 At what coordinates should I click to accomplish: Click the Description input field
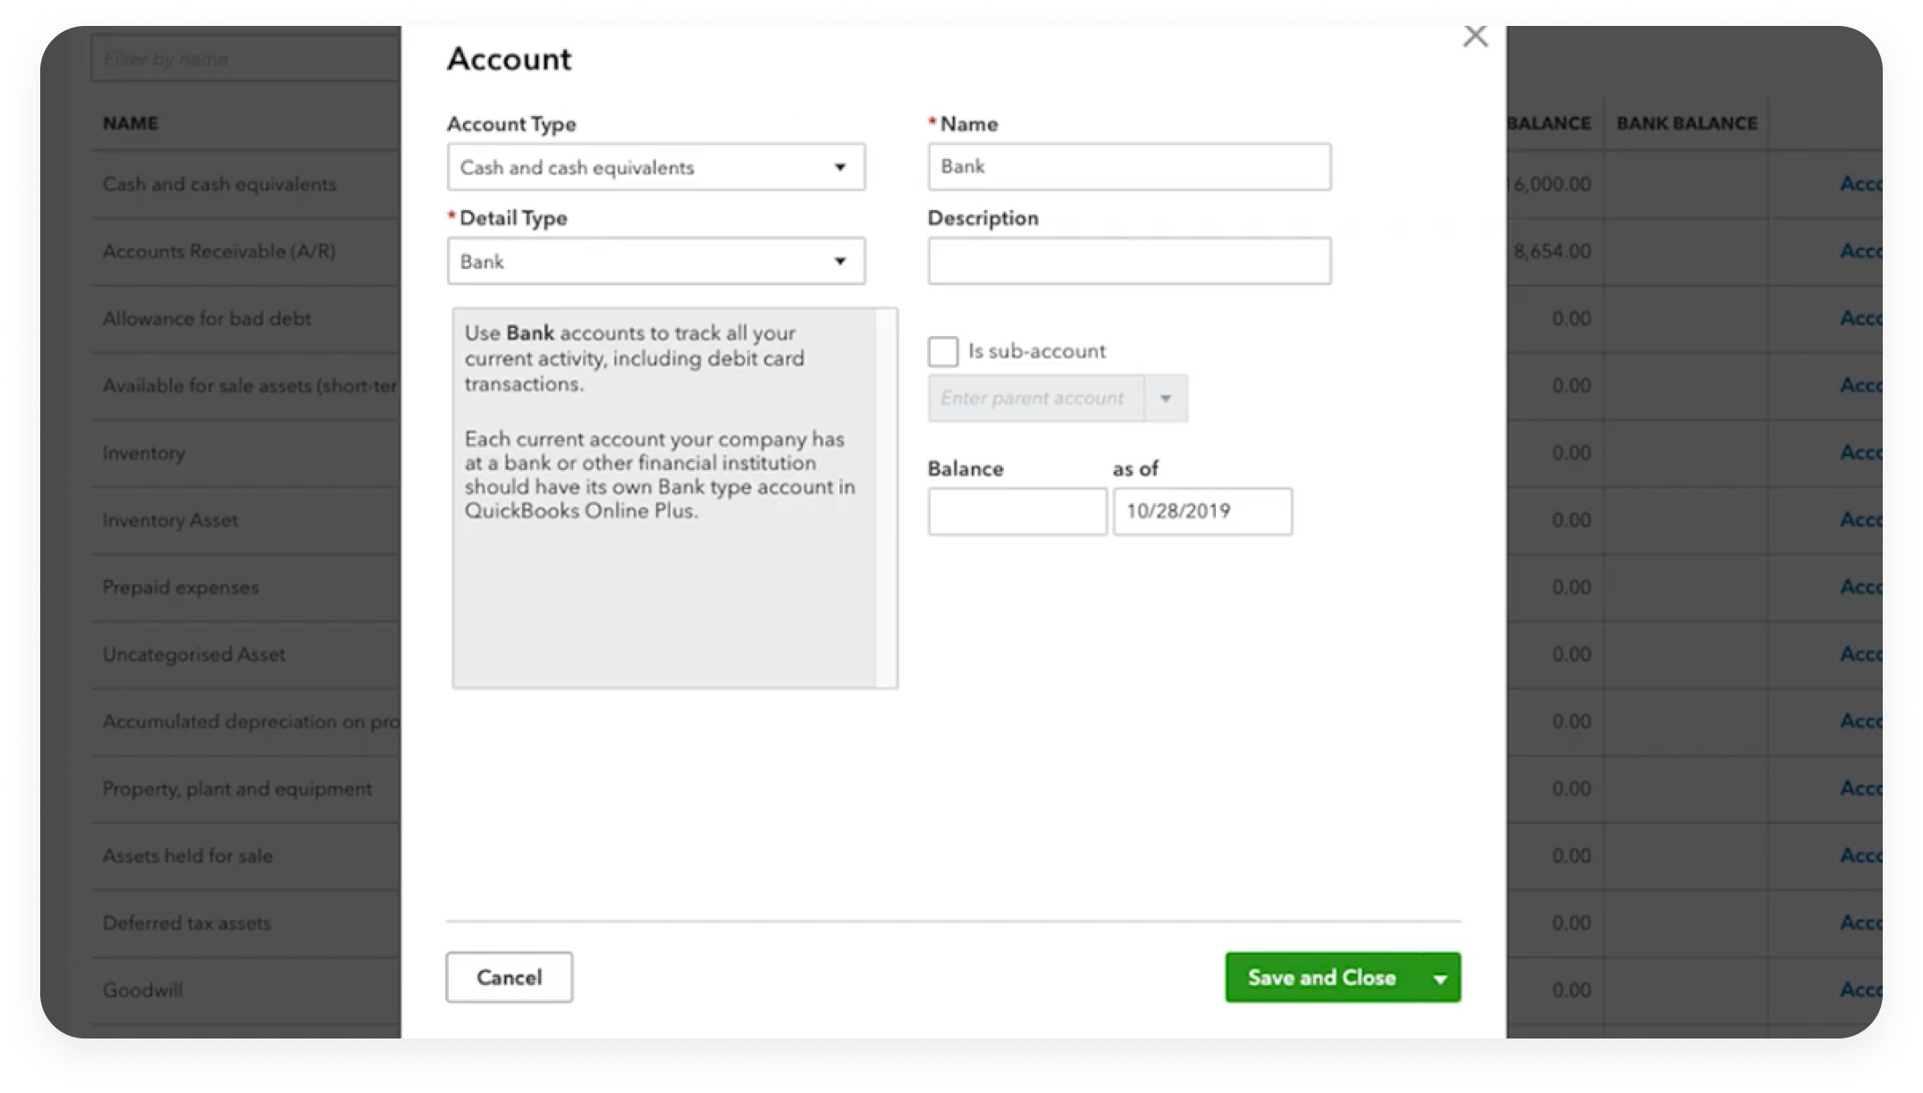(x=1128, y=260)
